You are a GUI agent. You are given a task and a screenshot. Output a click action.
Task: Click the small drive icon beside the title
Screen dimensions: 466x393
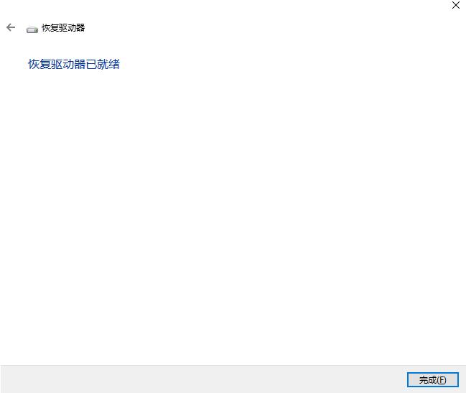pyautogui.click(x=32, y=29)
